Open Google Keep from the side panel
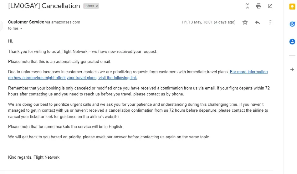Viewport: 297px width, 174px height. [x=292, y=7]
